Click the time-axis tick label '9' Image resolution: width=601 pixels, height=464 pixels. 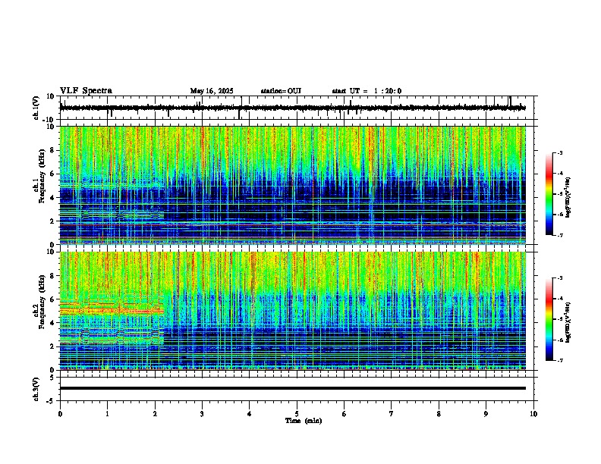point(486,414)
